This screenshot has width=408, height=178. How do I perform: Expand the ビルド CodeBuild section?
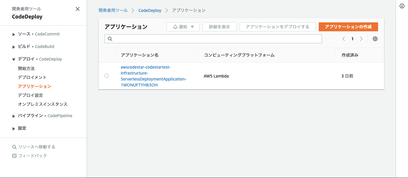click(x=14, y=47)
